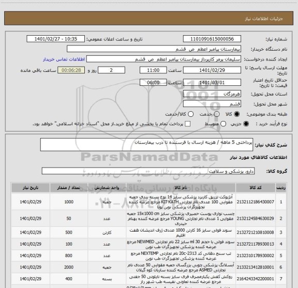The image size is (298, 288).
Task: Click the تاریخ نیاز column header
Action: pos(31,188)
